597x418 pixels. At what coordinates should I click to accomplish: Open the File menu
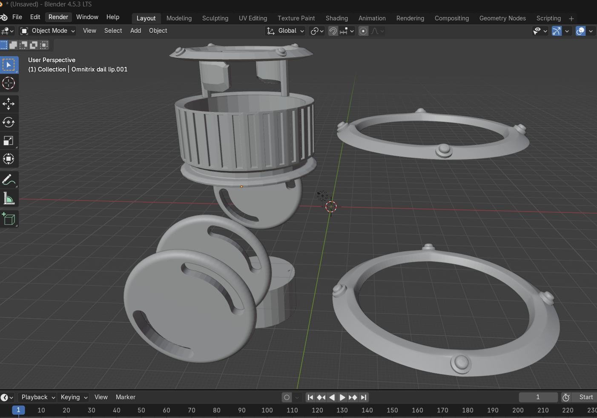17,17
